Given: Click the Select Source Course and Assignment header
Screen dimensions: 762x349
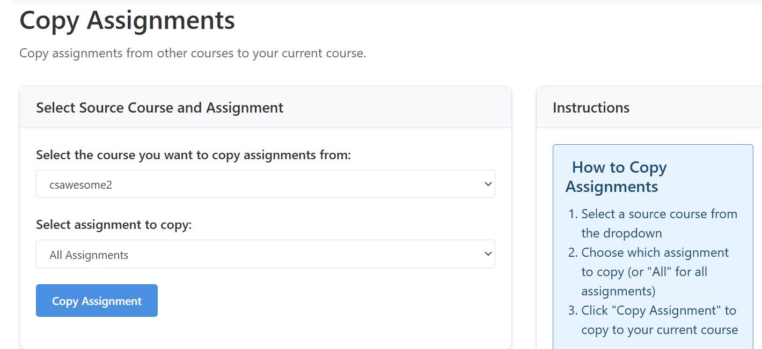Looking at the screenshot, I should [159, 108].
